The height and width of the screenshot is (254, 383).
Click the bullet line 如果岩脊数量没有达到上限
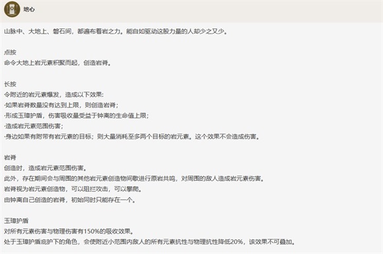coord(61,105)
